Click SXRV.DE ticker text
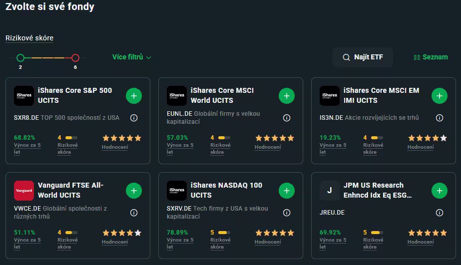Viewport: 461px width, 265px height. pos(179,208)
